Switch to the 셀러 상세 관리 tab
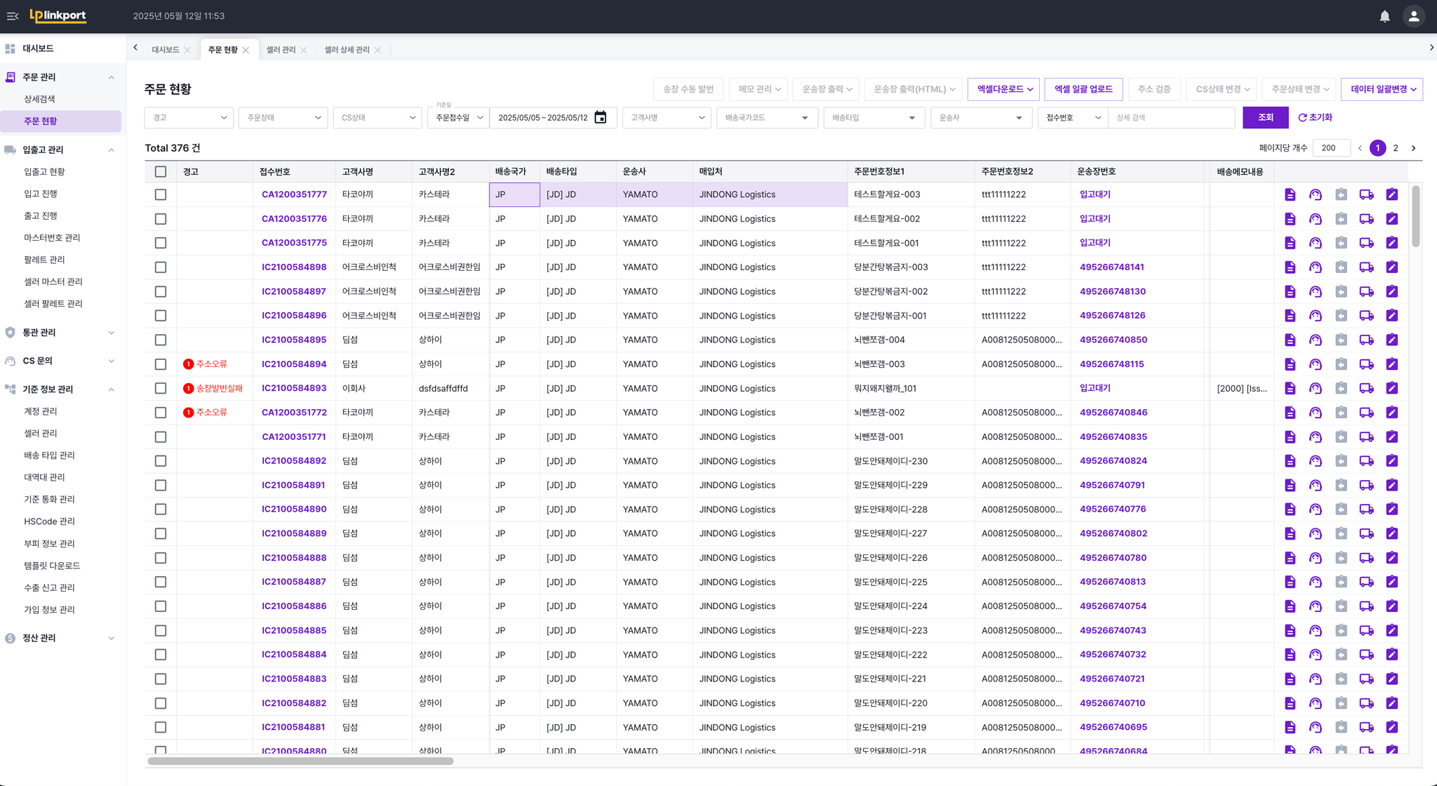Image resolution: width=1437 pixels, height=786 pixels. click(x=347, y=50)
